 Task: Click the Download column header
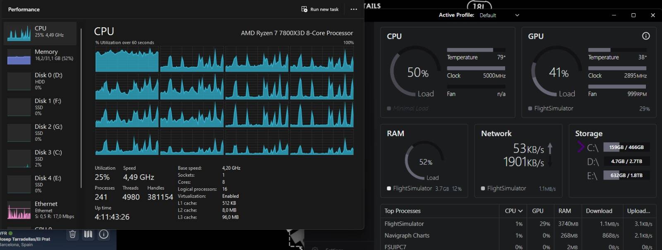tap(599, 211)
